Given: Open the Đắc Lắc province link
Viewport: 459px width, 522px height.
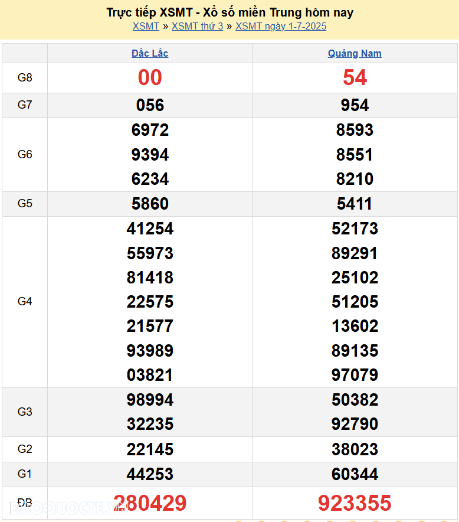Looking at the screenshot, I should (150, 53).
